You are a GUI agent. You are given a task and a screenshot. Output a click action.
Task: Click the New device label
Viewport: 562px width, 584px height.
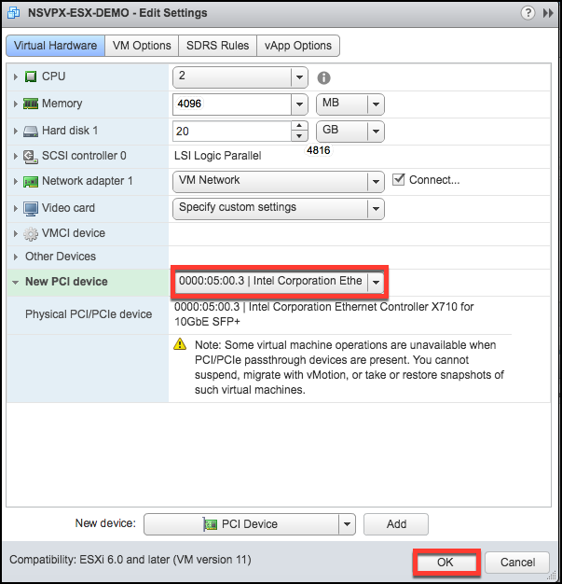pos(105,523)
